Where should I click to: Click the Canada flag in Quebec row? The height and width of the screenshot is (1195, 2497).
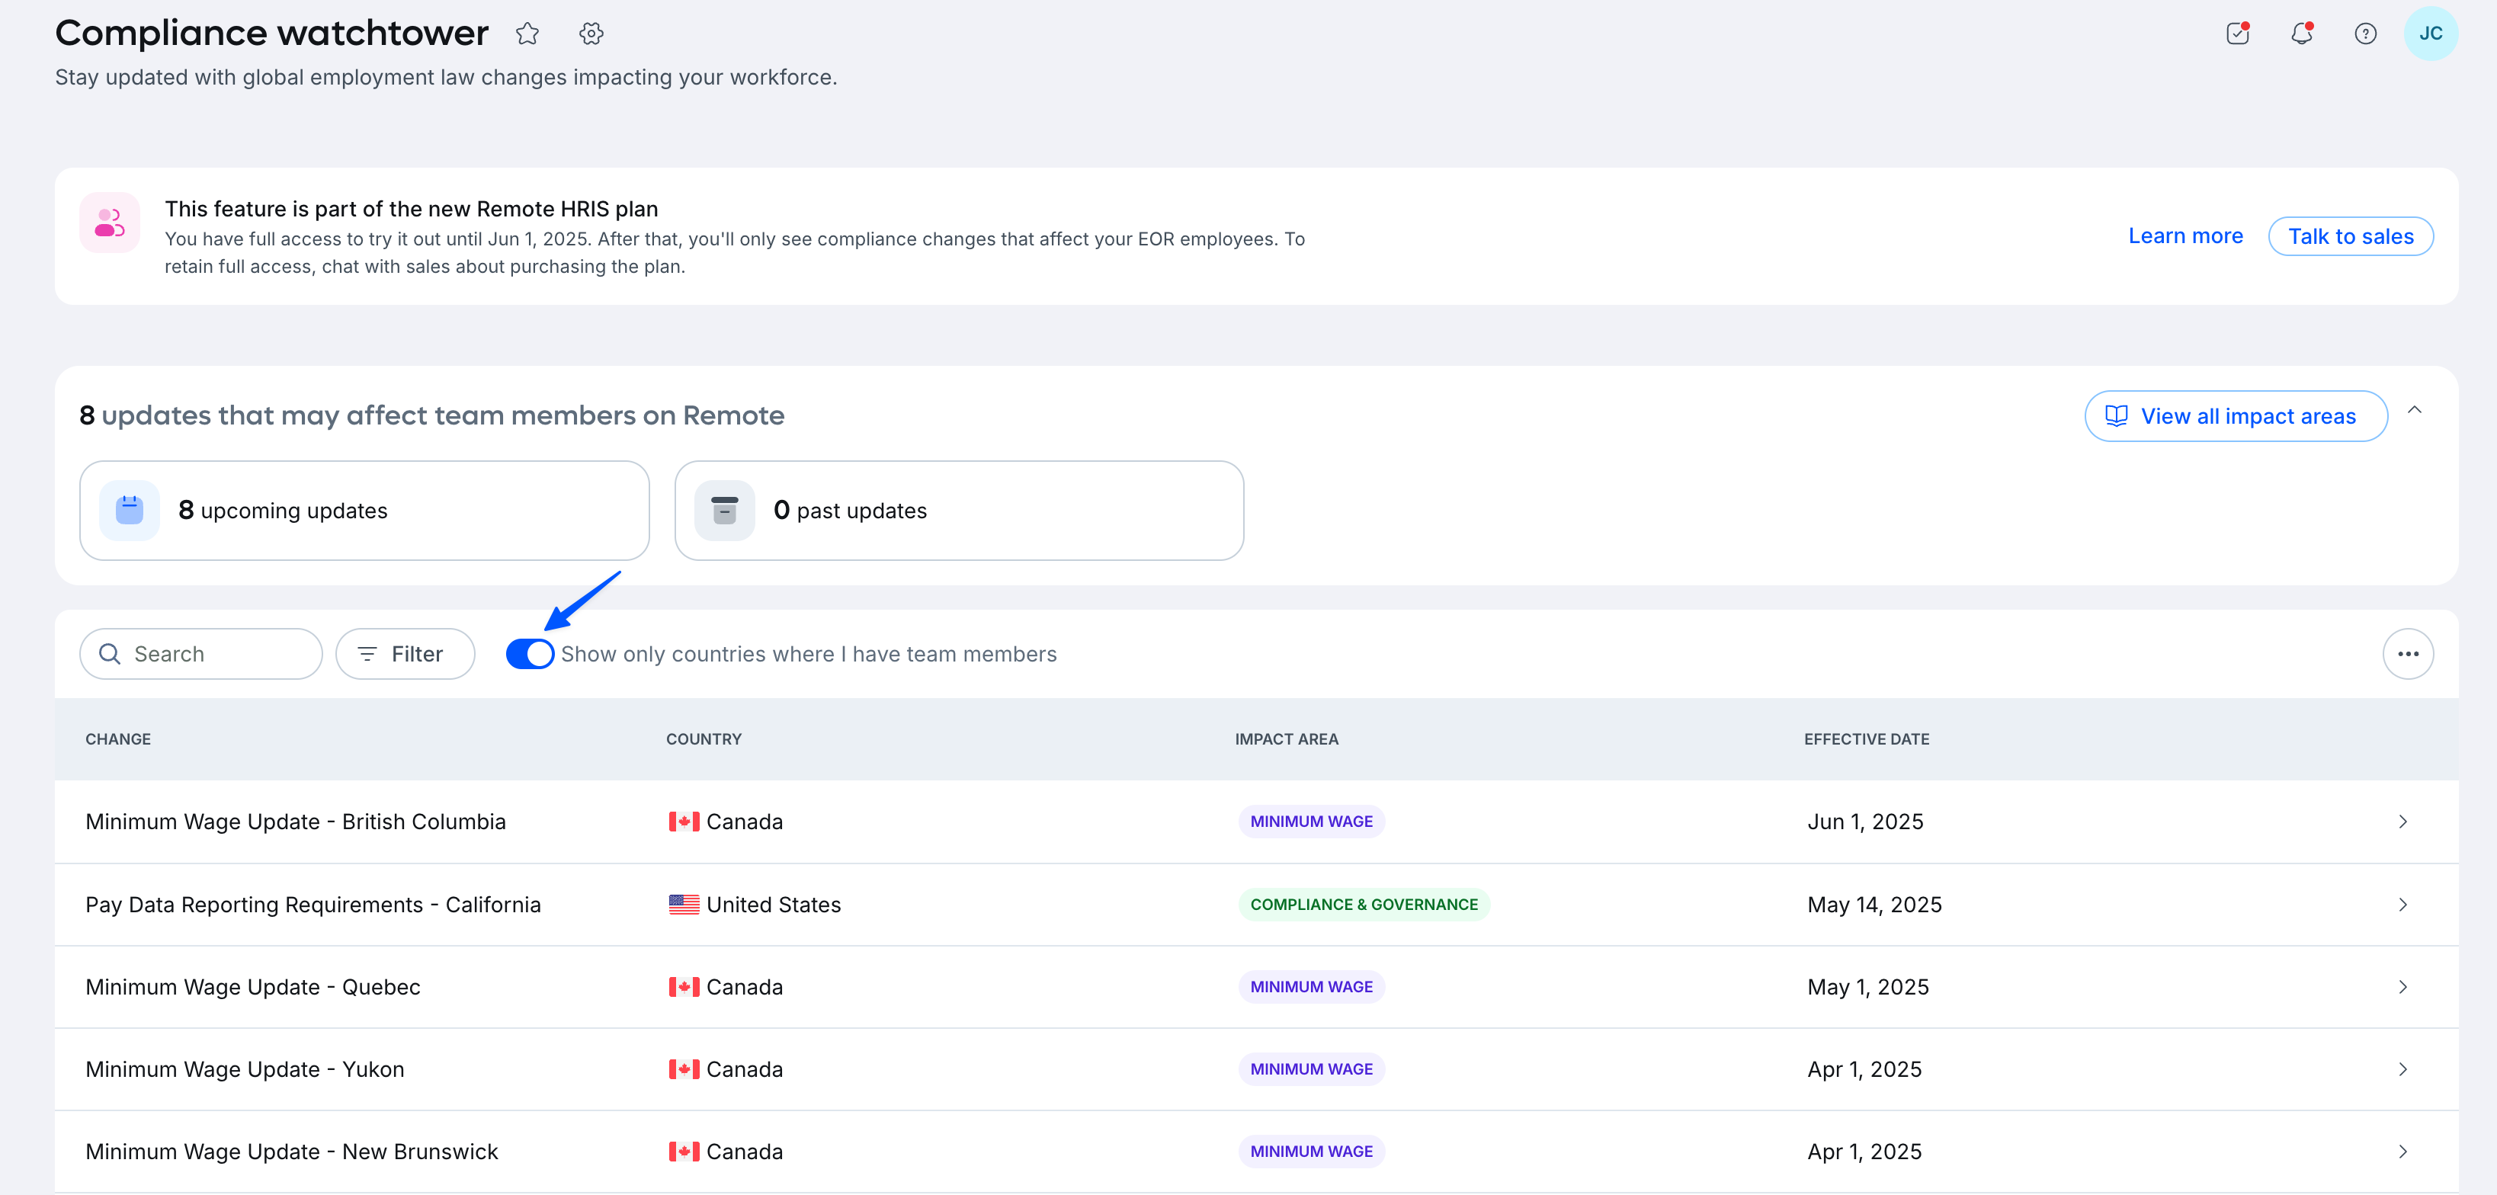(x=684, y=987)
